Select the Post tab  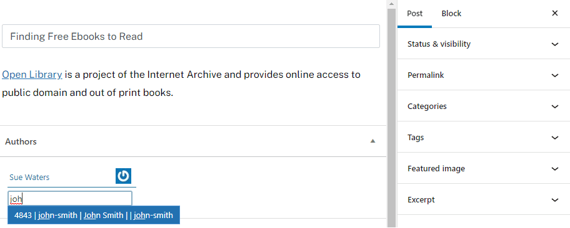click(414, 14)
